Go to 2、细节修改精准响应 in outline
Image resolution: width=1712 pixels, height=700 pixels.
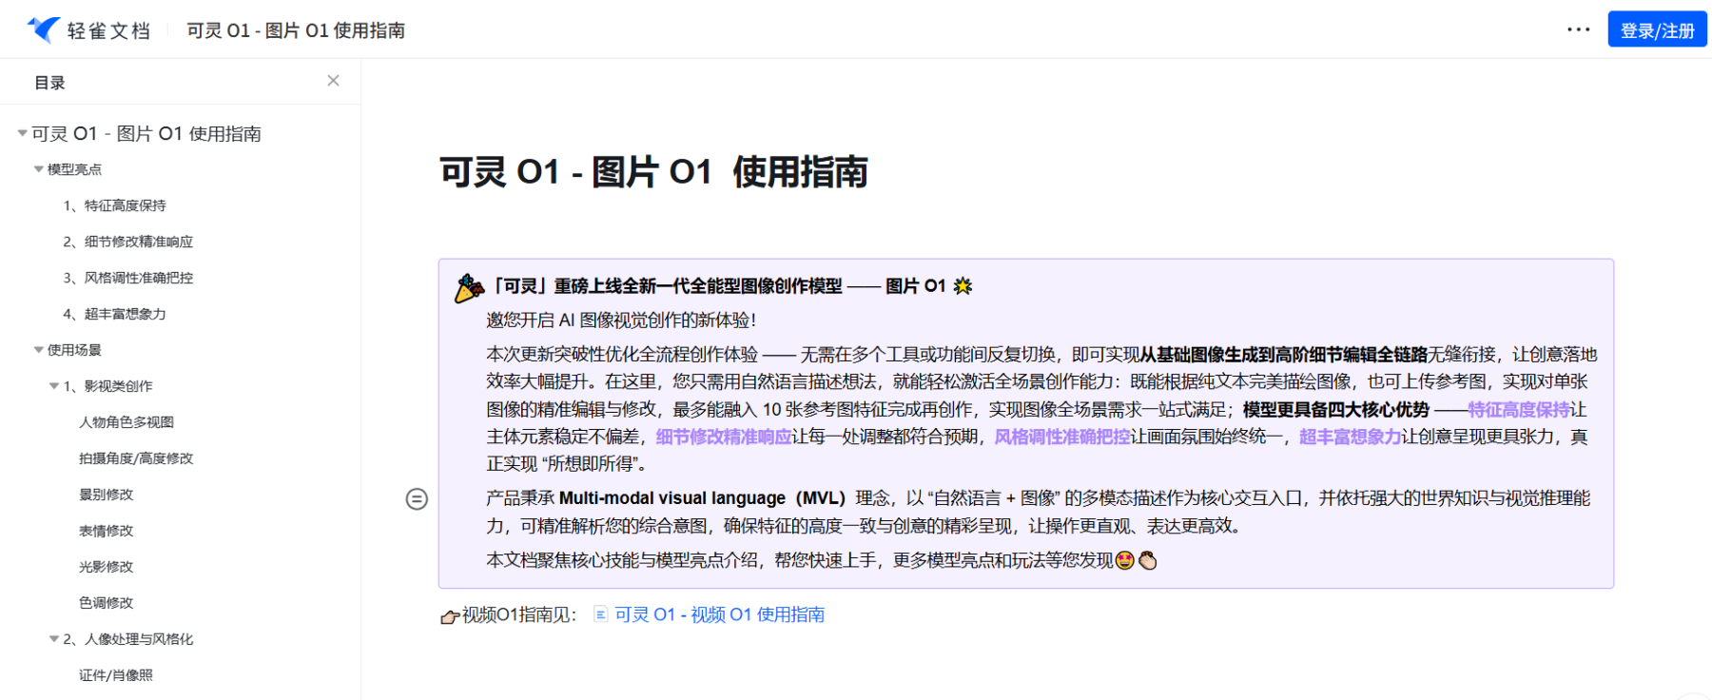tap(127, 242)
